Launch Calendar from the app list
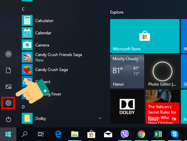The height and width of the screenshot is (141, 187). click(27, 33)
